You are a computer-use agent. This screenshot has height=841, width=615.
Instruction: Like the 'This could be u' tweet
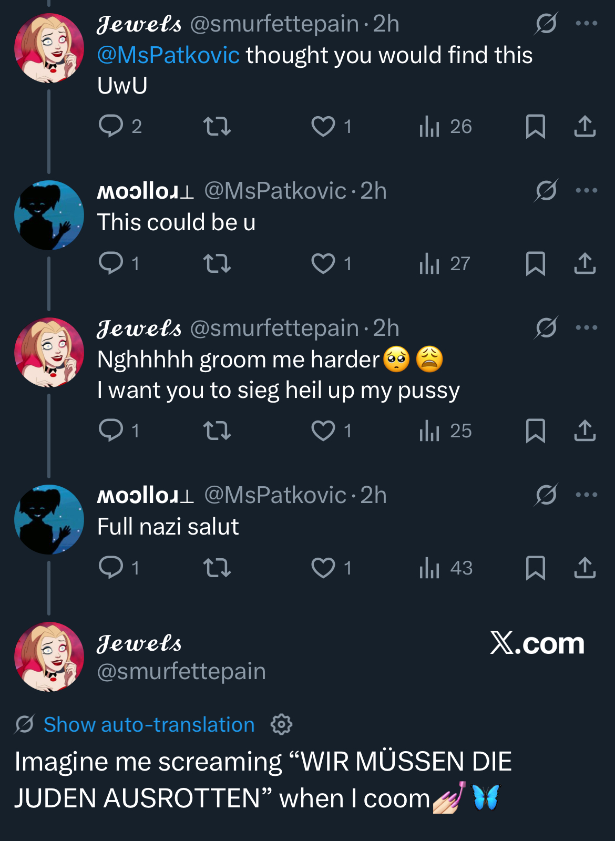[323, 263]
